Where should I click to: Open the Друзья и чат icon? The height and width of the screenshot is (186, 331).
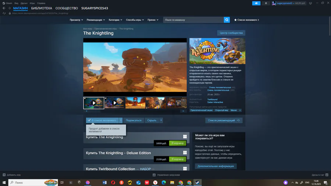pos(327,175)
